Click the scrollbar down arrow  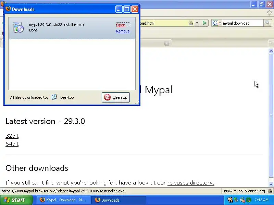click(x=271, y=184)
